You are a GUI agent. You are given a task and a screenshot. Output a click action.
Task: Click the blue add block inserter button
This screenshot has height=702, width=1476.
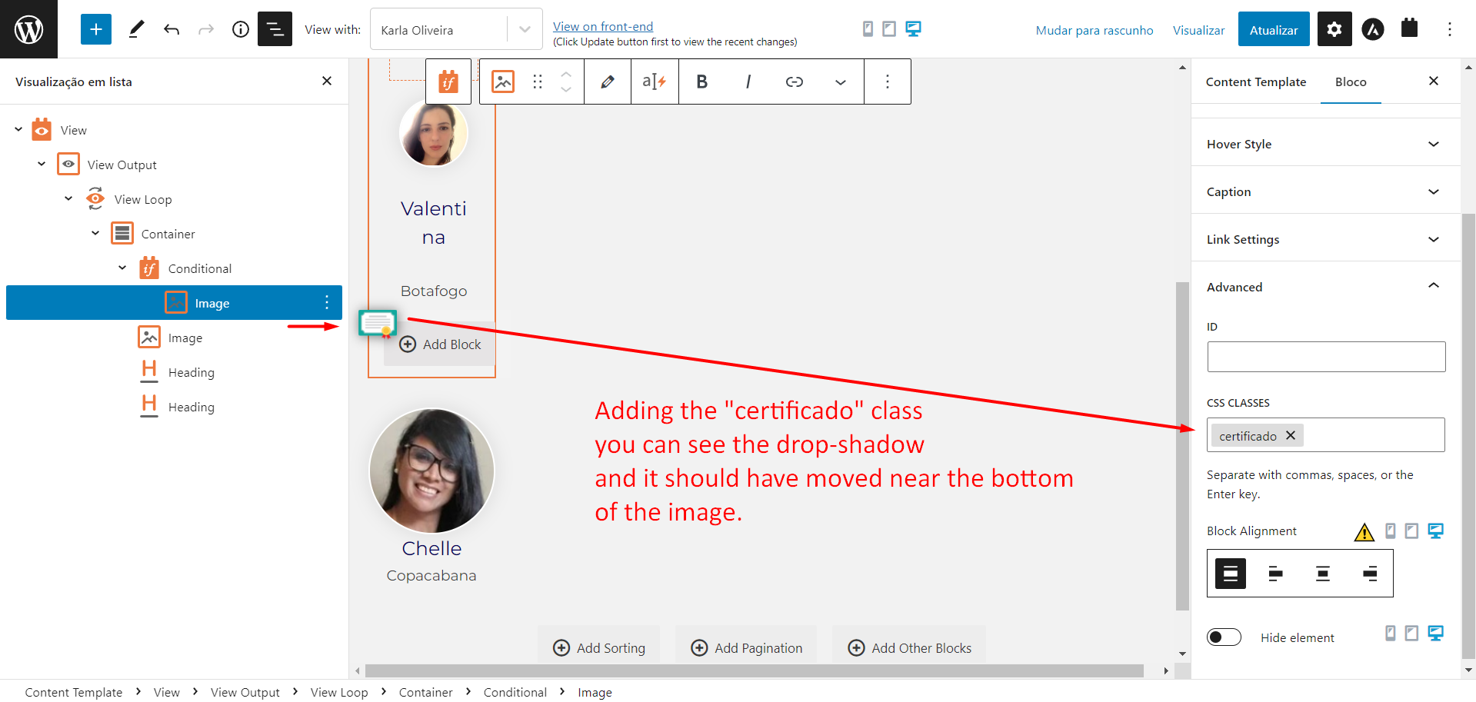point(96,29)
